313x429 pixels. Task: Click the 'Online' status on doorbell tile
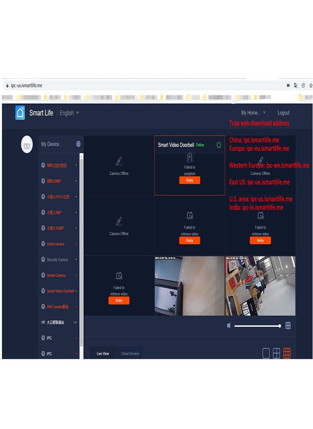pos(200,145)
